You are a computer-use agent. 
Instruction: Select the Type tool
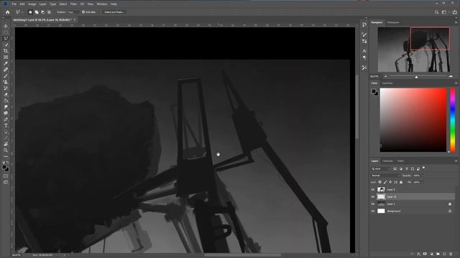(x=6, y=125)
